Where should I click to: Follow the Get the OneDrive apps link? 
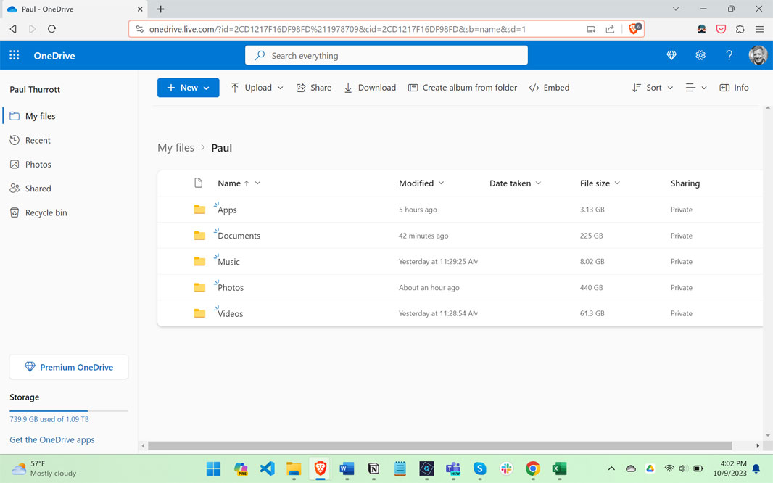(52, 439)
